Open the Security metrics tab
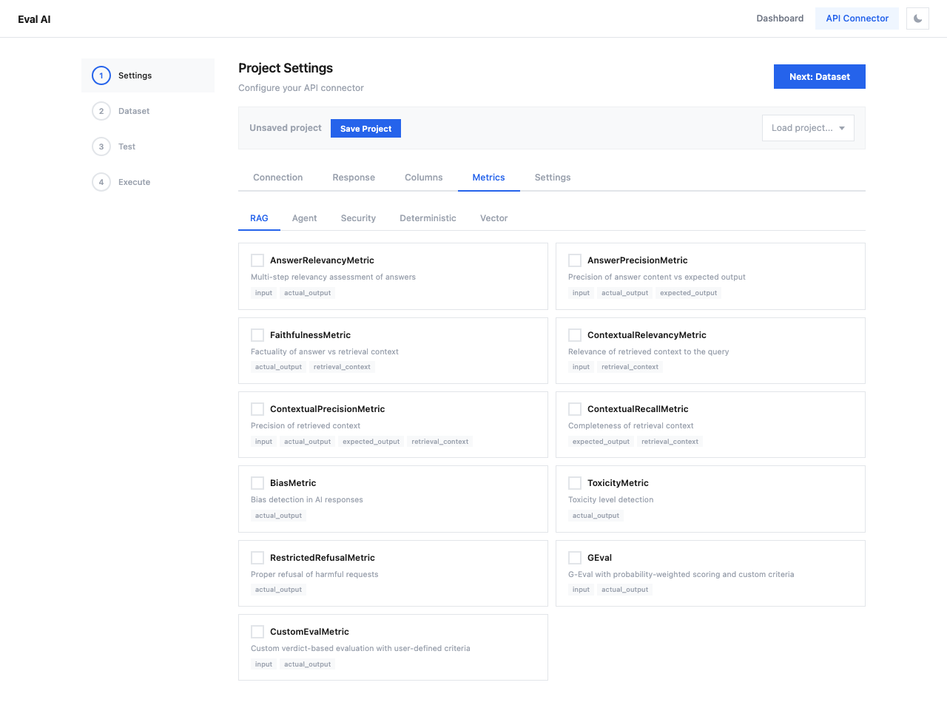 click(x=358, y=217)
